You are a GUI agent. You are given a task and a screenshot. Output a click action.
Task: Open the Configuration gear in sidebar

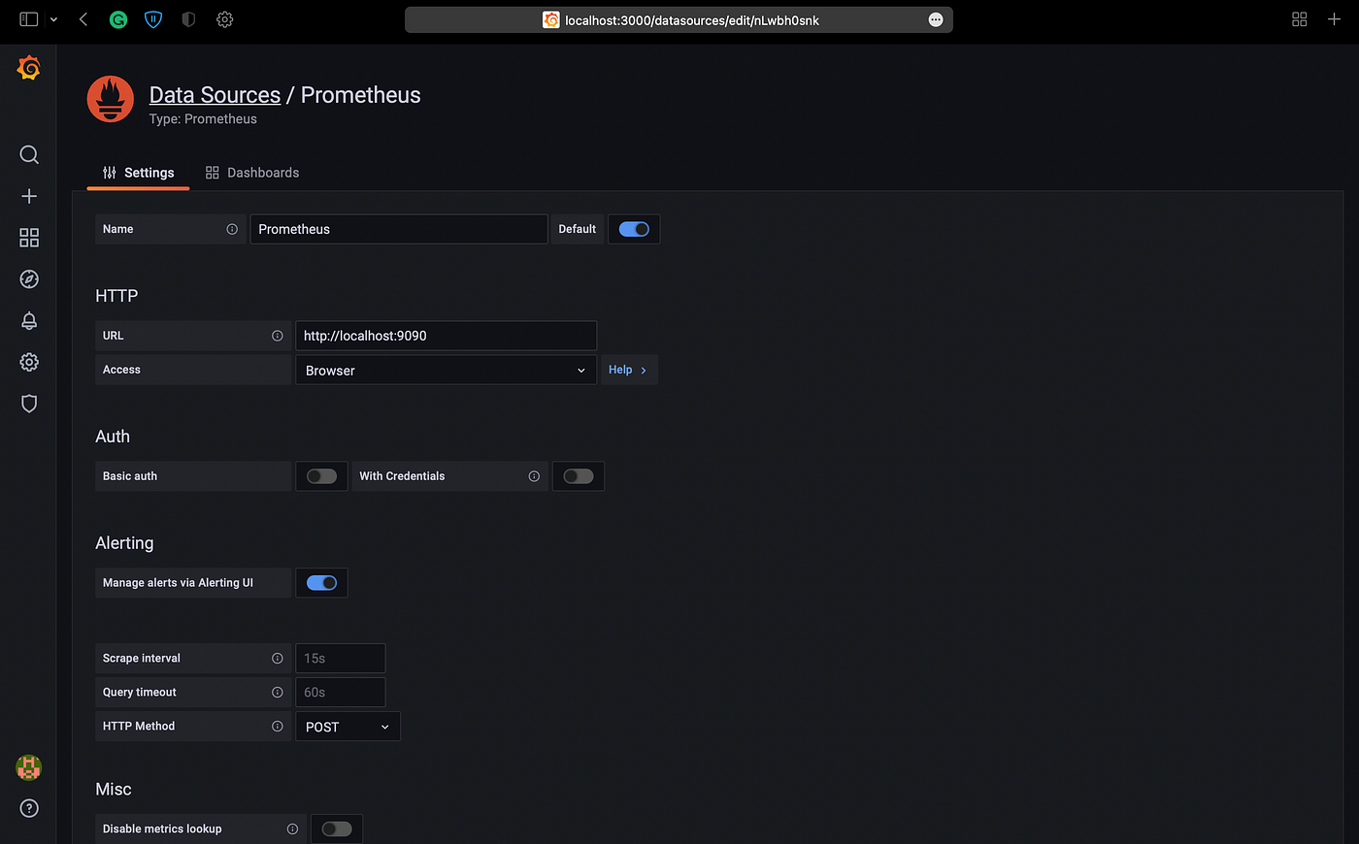point(29,362)
